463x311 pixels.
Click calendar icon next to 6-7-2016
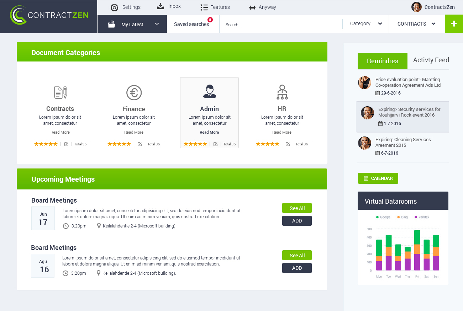[378, 153]
